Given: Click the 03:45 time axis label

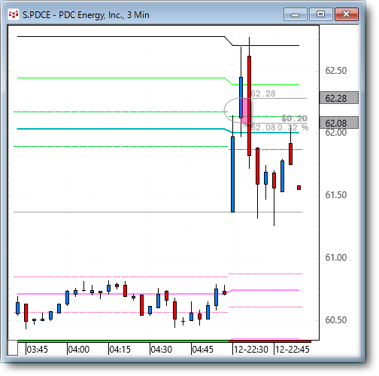Looking at the screenshot, I should click(37, 350).
